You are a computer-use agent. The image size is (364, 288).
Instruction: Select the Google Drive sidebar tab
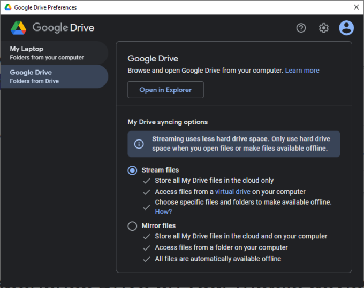pyautogui.click(x=54, y=76)
